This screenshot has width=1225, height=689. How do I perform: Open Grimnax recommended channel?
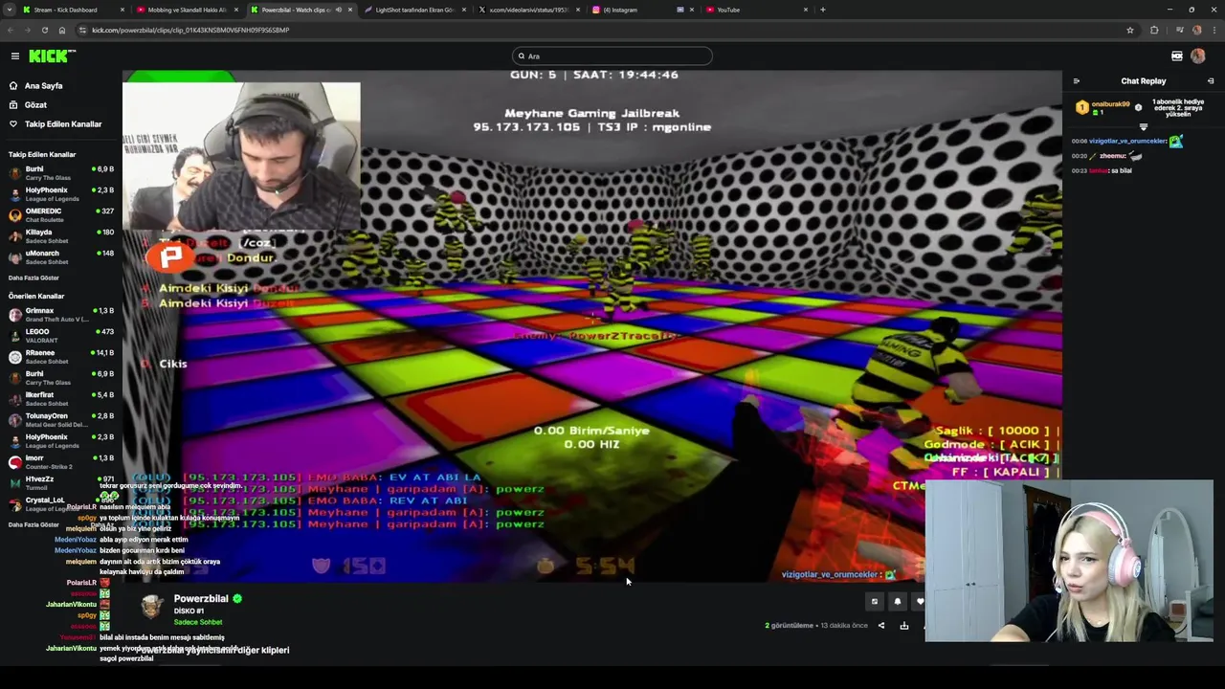[x=61, y=314]
